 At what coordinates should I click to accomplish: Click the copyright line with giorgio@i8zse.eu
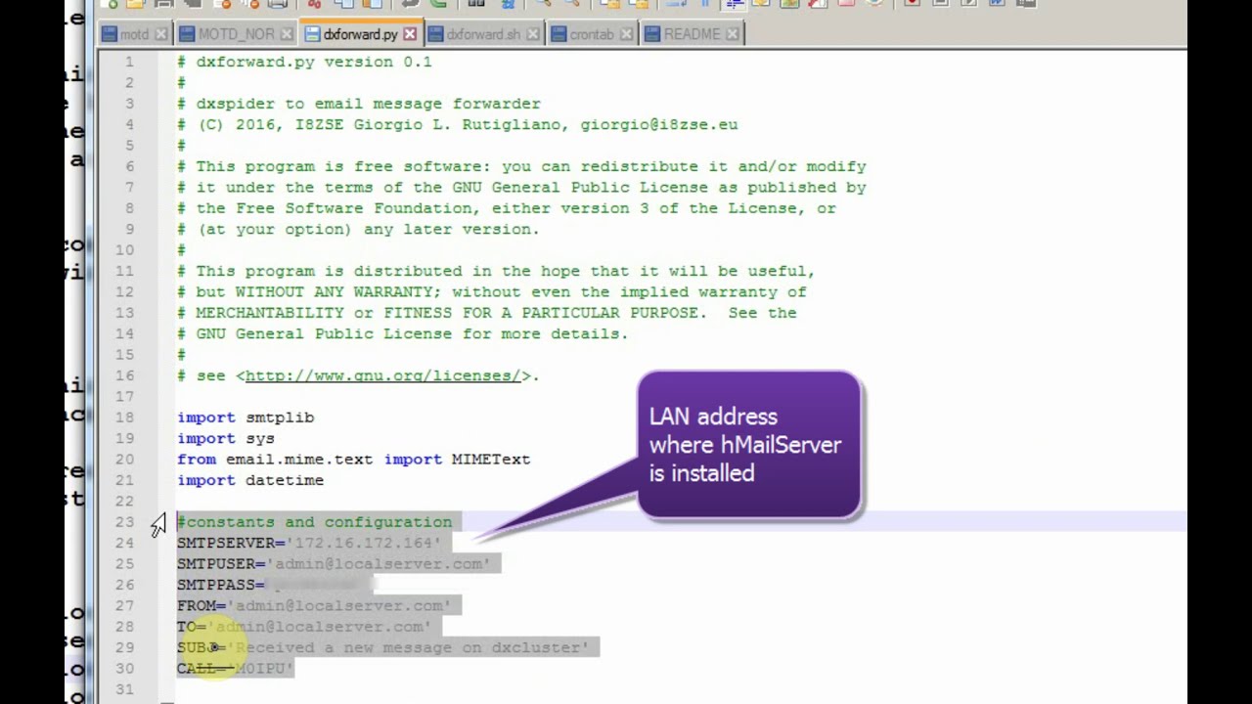tap(458, 124)
